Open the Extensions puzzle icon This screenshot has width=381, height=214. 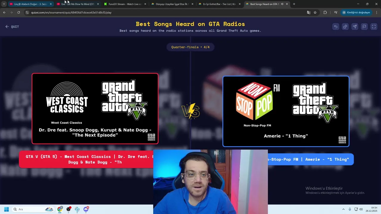(x=325, y=12)
